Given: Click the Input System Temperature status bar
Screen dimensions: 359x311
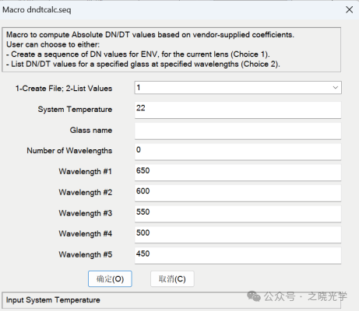Looking at the screenshot, I should coord(171,300).
